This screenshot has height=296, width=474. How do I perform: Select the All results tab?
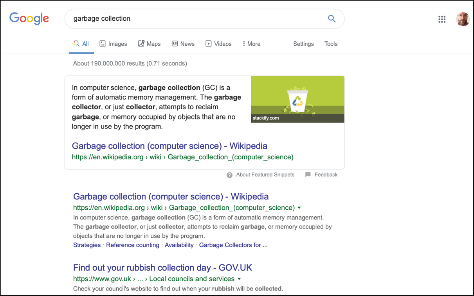pyautogui.click(x=81, y=44)
